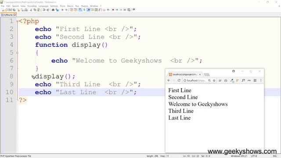Click the zoom magnifier in the address bar
The image size is (281, 158).
(x=209, y=81)
